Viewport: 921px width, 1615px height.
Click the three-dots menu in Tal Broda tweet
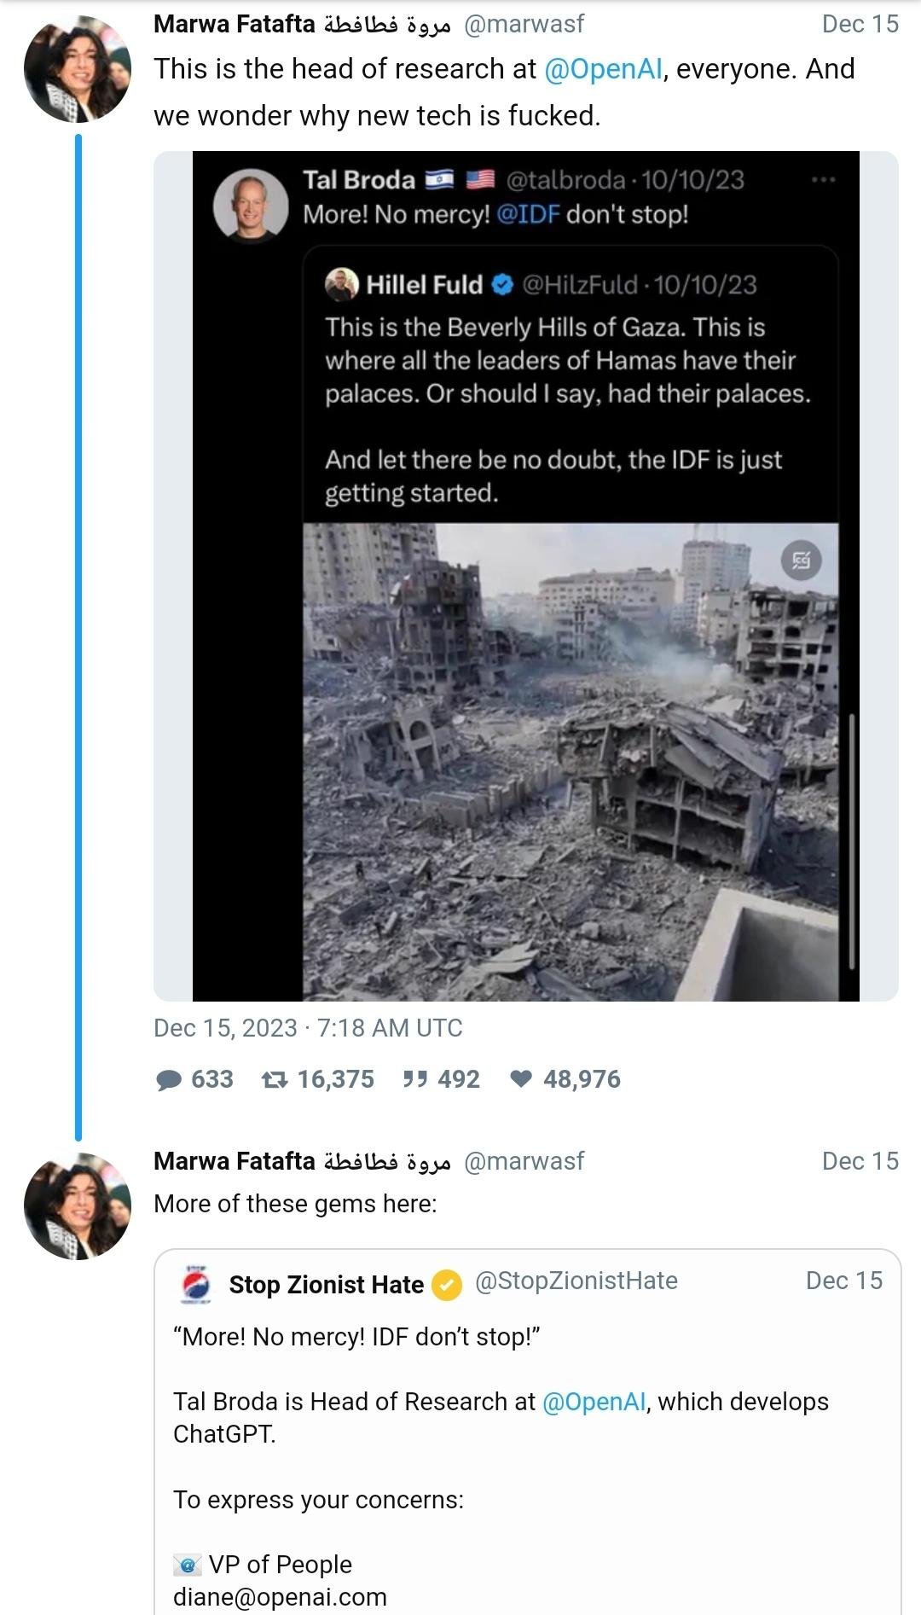pos(823,180)
